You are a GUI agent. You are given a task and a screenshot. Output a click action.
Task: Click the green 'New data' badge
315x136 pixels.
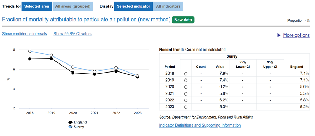tap(183, 20)
